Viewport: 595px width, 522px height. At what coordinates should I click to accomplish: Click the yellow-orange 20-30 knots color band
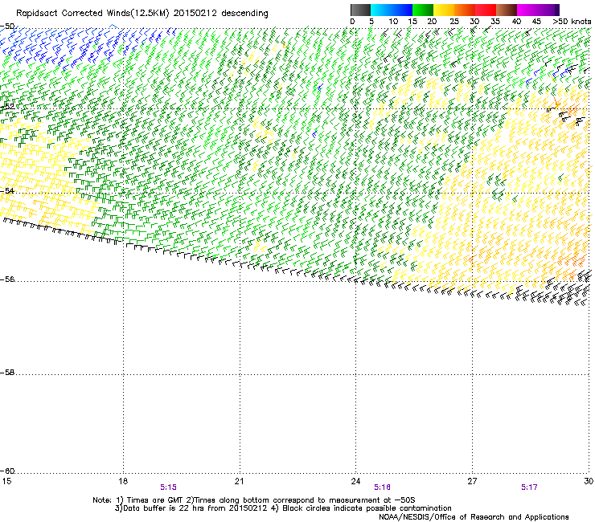(x=454, y=10)
